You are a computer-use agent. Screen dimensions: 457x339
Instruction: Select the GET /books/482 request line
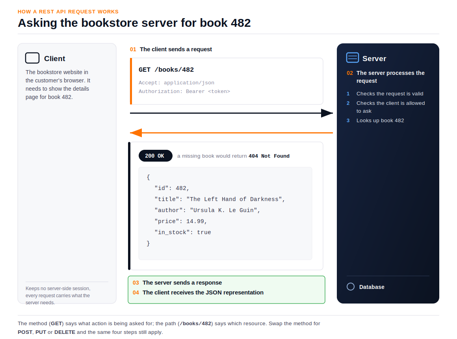point(166,70)
